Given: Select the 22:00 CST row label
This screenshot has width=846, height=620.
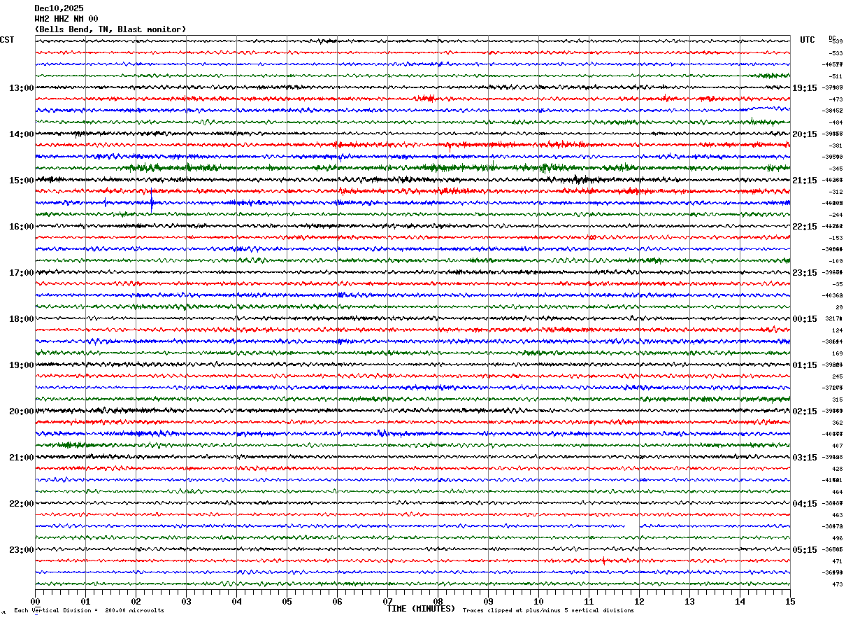Looking at the screenshot, I should (x=22, y=504).
